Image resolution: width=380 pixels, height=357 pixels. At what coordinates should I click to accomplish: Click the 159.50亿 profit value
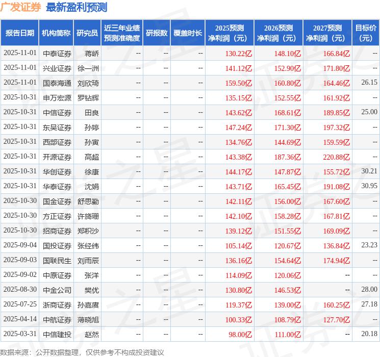coord(239,83)
